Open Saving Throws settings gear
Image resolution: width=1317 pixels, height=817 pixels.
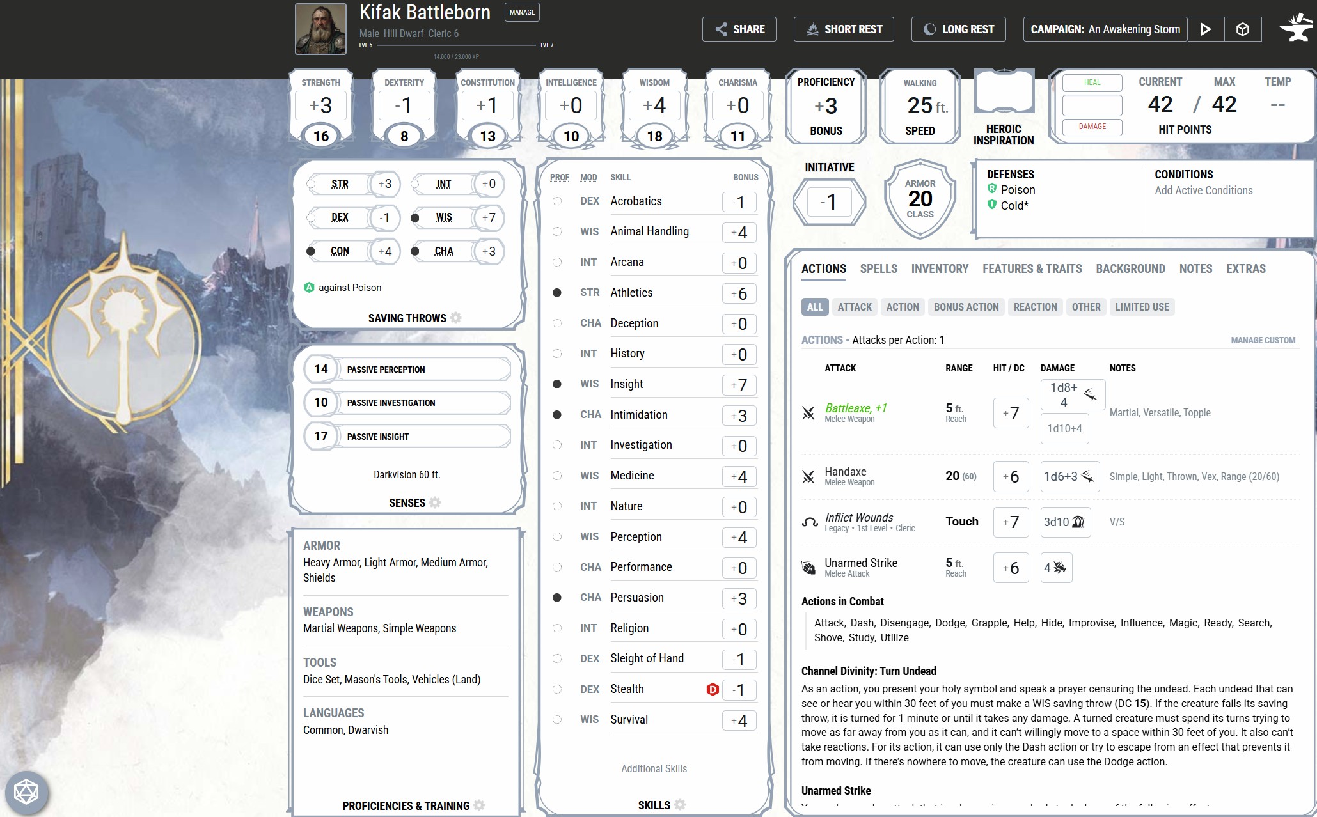(x=455, y=318)
